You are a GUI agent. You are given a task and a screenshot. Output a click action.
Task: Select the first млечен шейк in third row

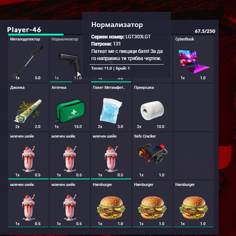(x=28, y=156)
